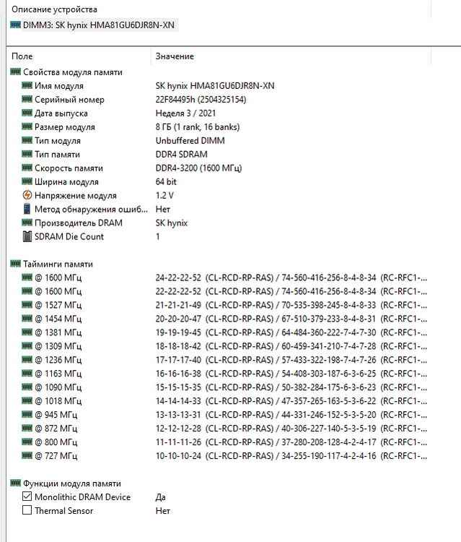Select timing value 21-21-21-49
This screenshot has height=542, width=461.
178,305
